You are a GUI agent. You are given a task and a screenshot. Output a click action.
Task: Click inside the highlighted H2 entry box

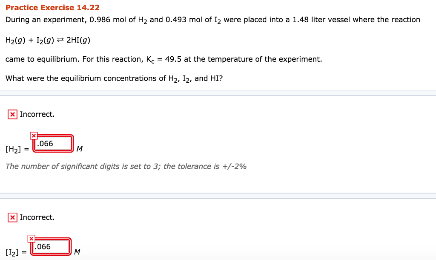tap(54, 144)
